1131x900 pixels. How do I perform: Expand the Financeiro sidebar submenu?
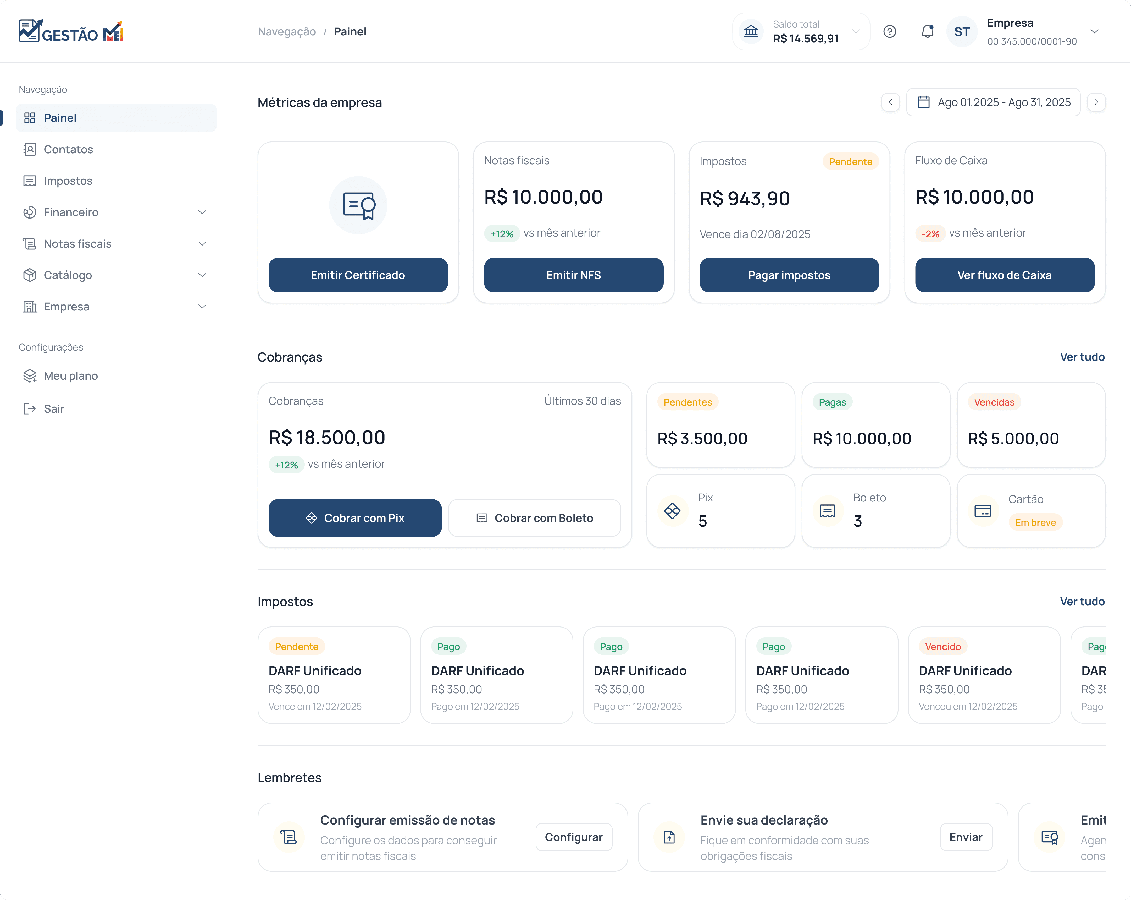point(202,212)
